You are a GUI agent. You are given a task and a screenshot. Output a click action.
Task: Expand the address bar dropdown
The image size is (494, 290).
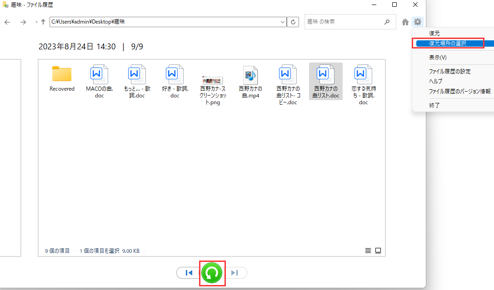point(283,22)
